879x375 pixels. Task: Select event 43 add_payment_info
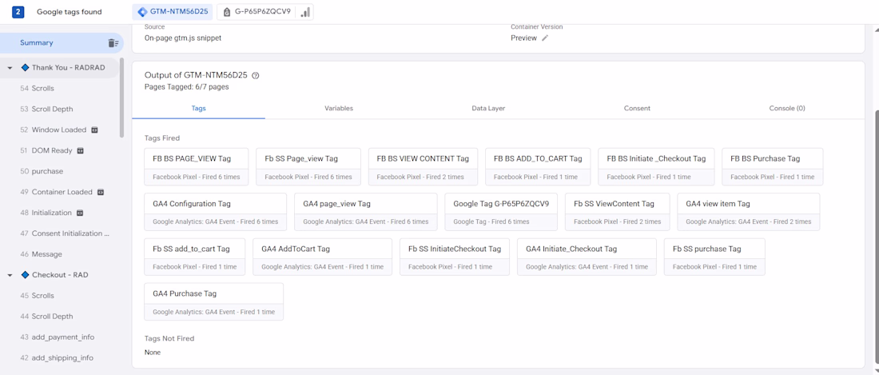(x=59, y=337)
